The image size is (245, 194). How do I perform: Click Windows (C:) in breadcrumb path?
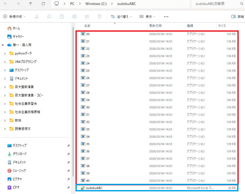[96, 4]
